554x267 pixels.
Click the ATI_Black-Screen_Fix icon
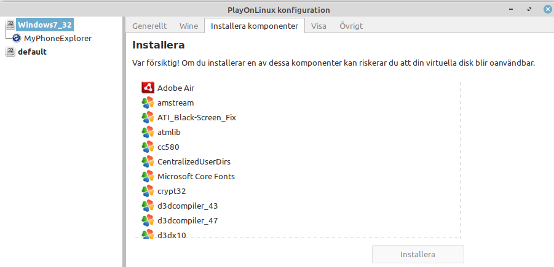pos(147,117)
